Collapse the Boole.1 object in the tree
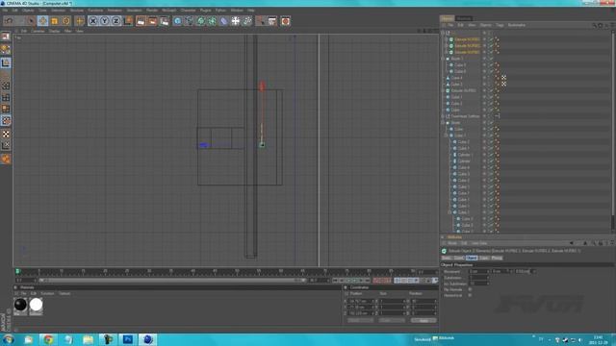 click(443, 59)
